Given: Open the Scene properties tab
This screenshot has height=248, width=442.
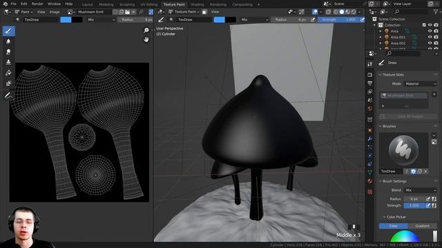Looking at the screenshot, I should (x=370, y=100).
